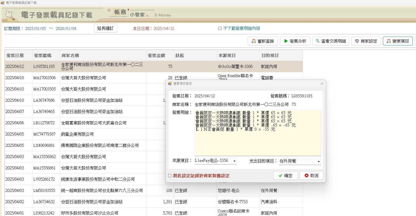Click 本日日期 2025/04/12 text
416x216 pixels.
pyautogui.click(x=153, y=28)
